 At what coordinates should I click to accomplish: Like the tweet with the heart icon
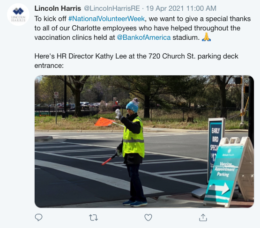148,218
